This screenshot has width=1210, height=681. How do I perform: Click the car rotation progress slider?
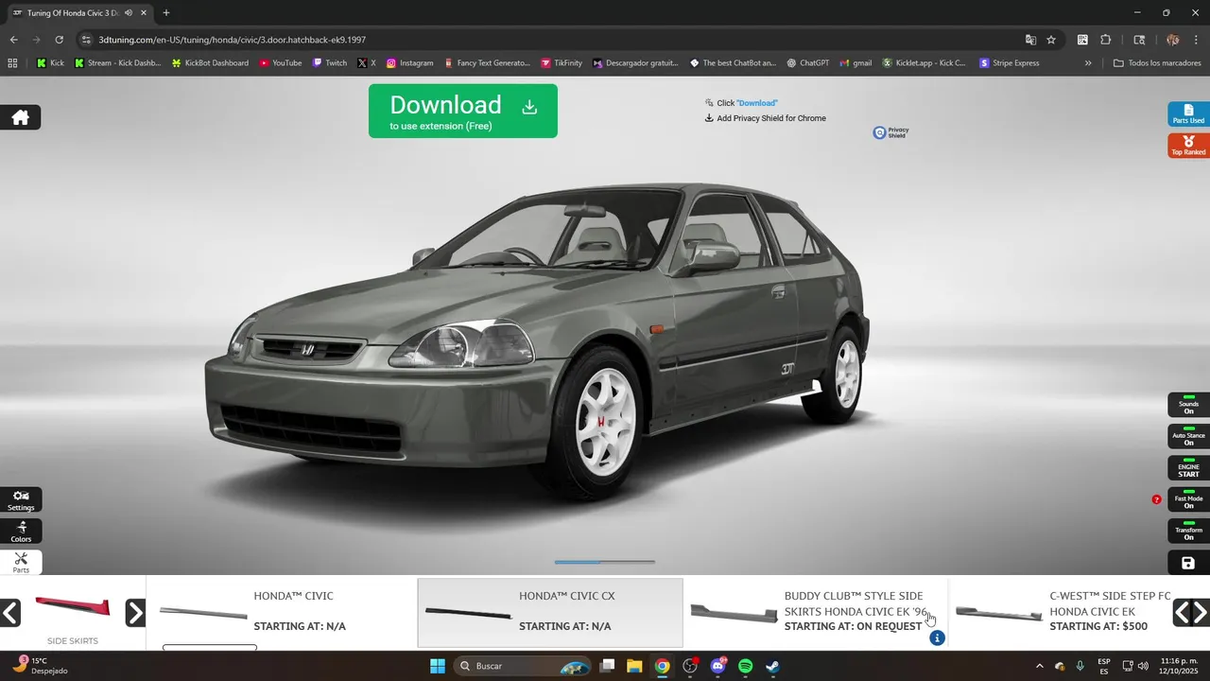click(605, 562)
